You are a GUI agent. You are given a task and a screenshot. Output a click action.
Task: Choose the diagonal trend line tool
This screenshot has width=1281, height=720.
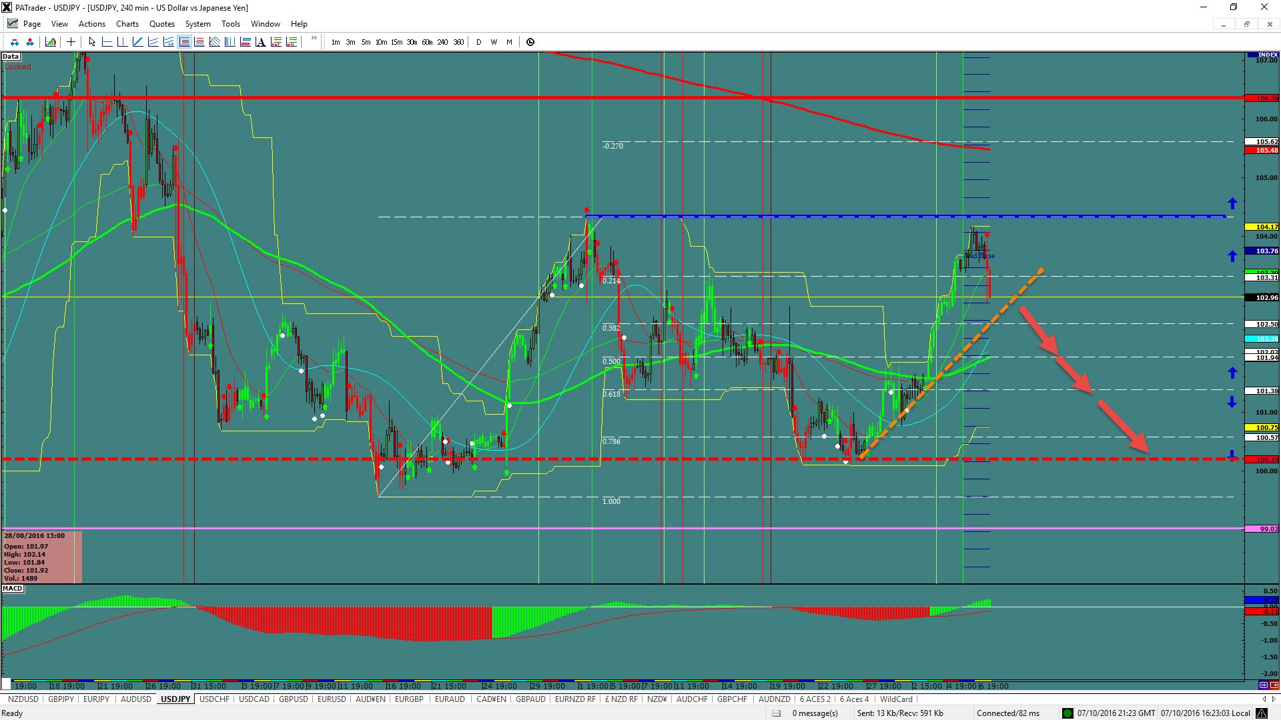coord(137,42)
